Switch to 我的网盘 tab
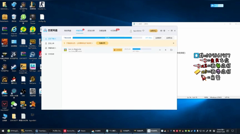240x134 pixels. pos(68,31)
